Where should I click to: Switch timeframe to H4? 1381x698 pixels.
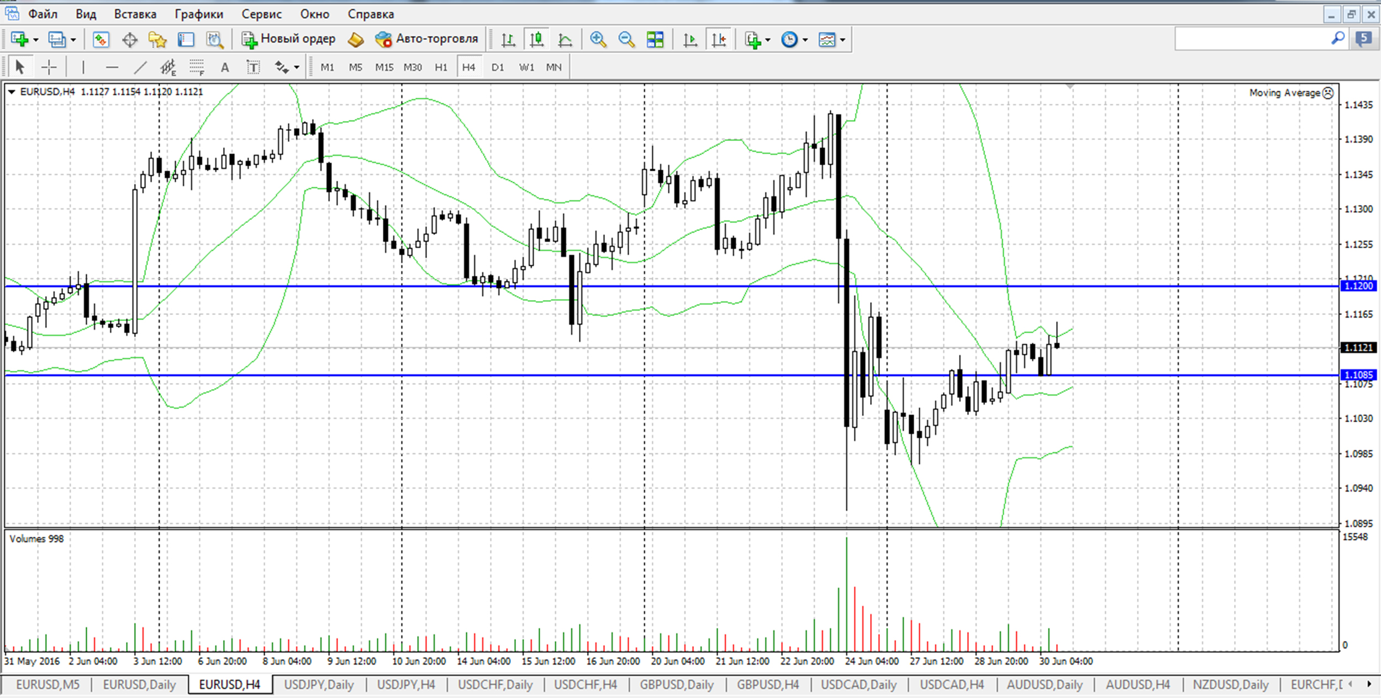(468, 67)
